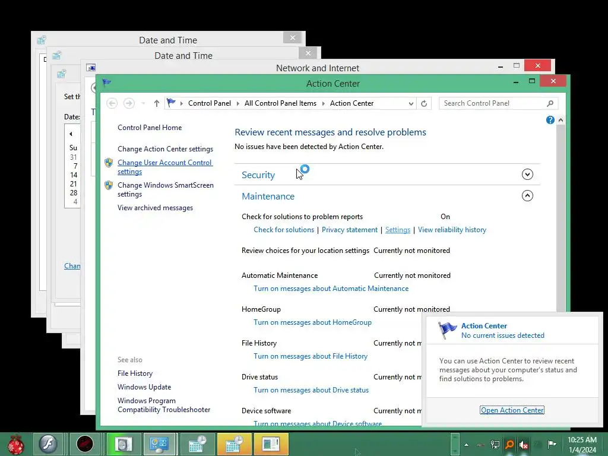The height and width of the screenshot is (456, 608).
Task: Show hidden tray icons arrow
Action: [x=467, y=444]
